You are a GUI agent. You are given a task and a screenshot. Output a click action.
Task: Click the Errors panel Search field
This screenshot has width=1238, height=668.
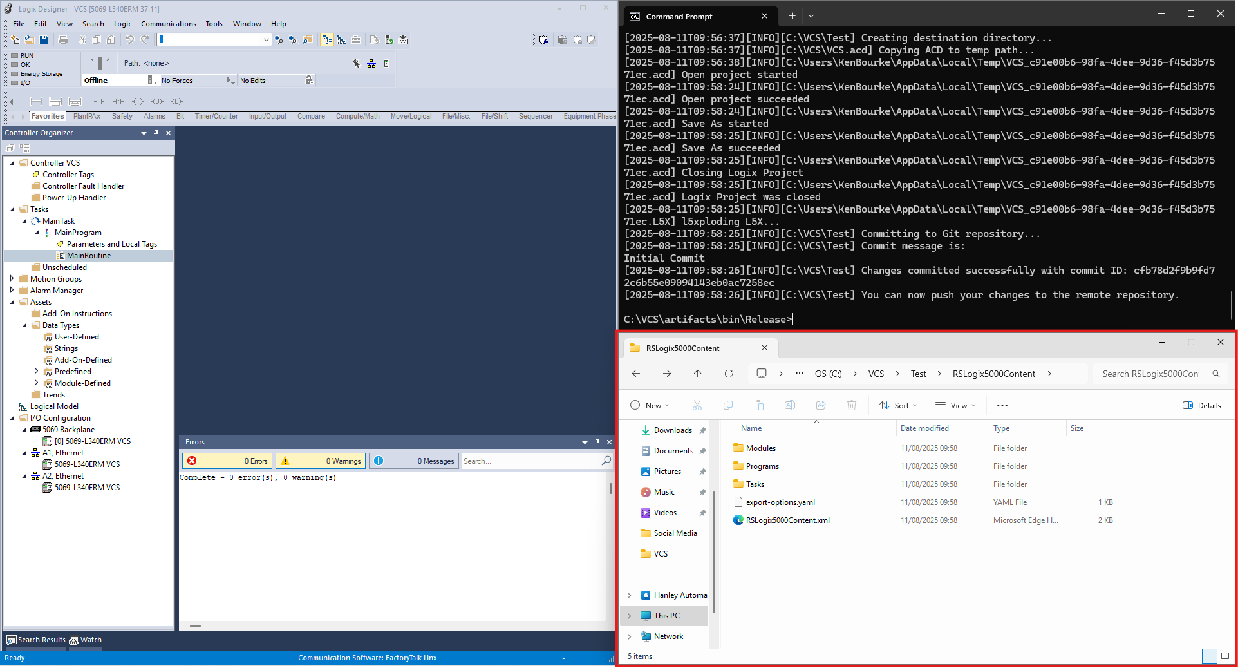click(x=537, y=461)
